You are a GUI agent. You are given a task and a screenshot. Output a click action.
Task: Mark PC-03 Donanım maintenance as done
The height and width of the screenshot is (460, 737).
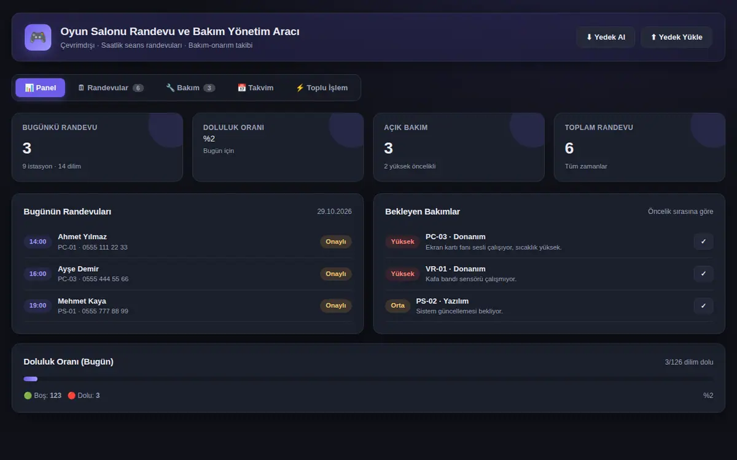703,242
